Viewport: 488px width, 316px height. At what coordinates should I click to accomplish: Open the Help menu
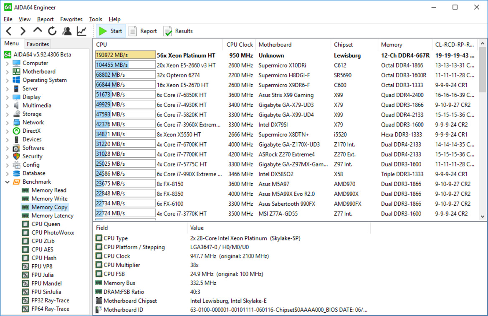pyautogui.click(x=114, y=19)
